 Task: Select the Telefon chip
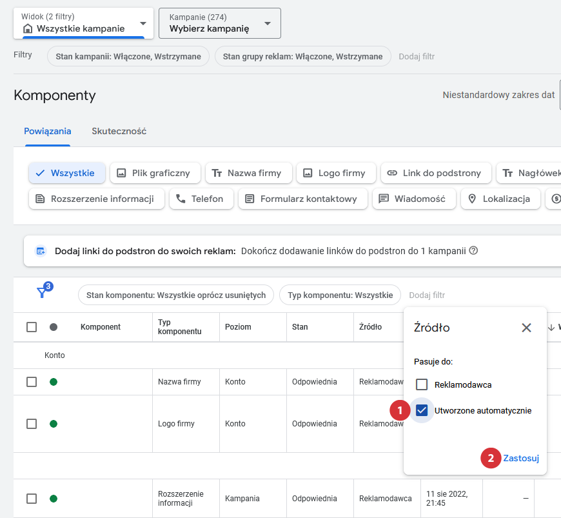click(x=201, y=199)
